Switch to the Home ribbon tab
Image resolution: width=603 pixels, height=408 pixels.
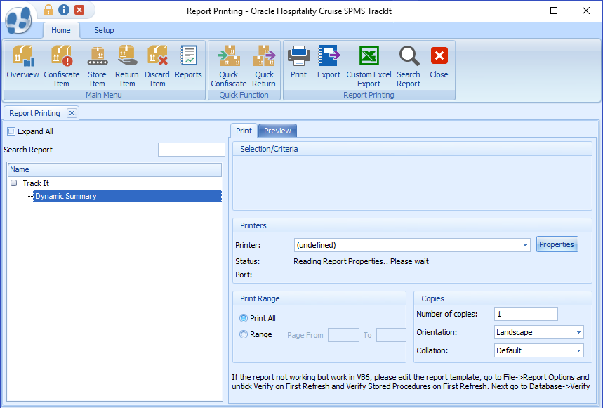click(x=61, y=30)
